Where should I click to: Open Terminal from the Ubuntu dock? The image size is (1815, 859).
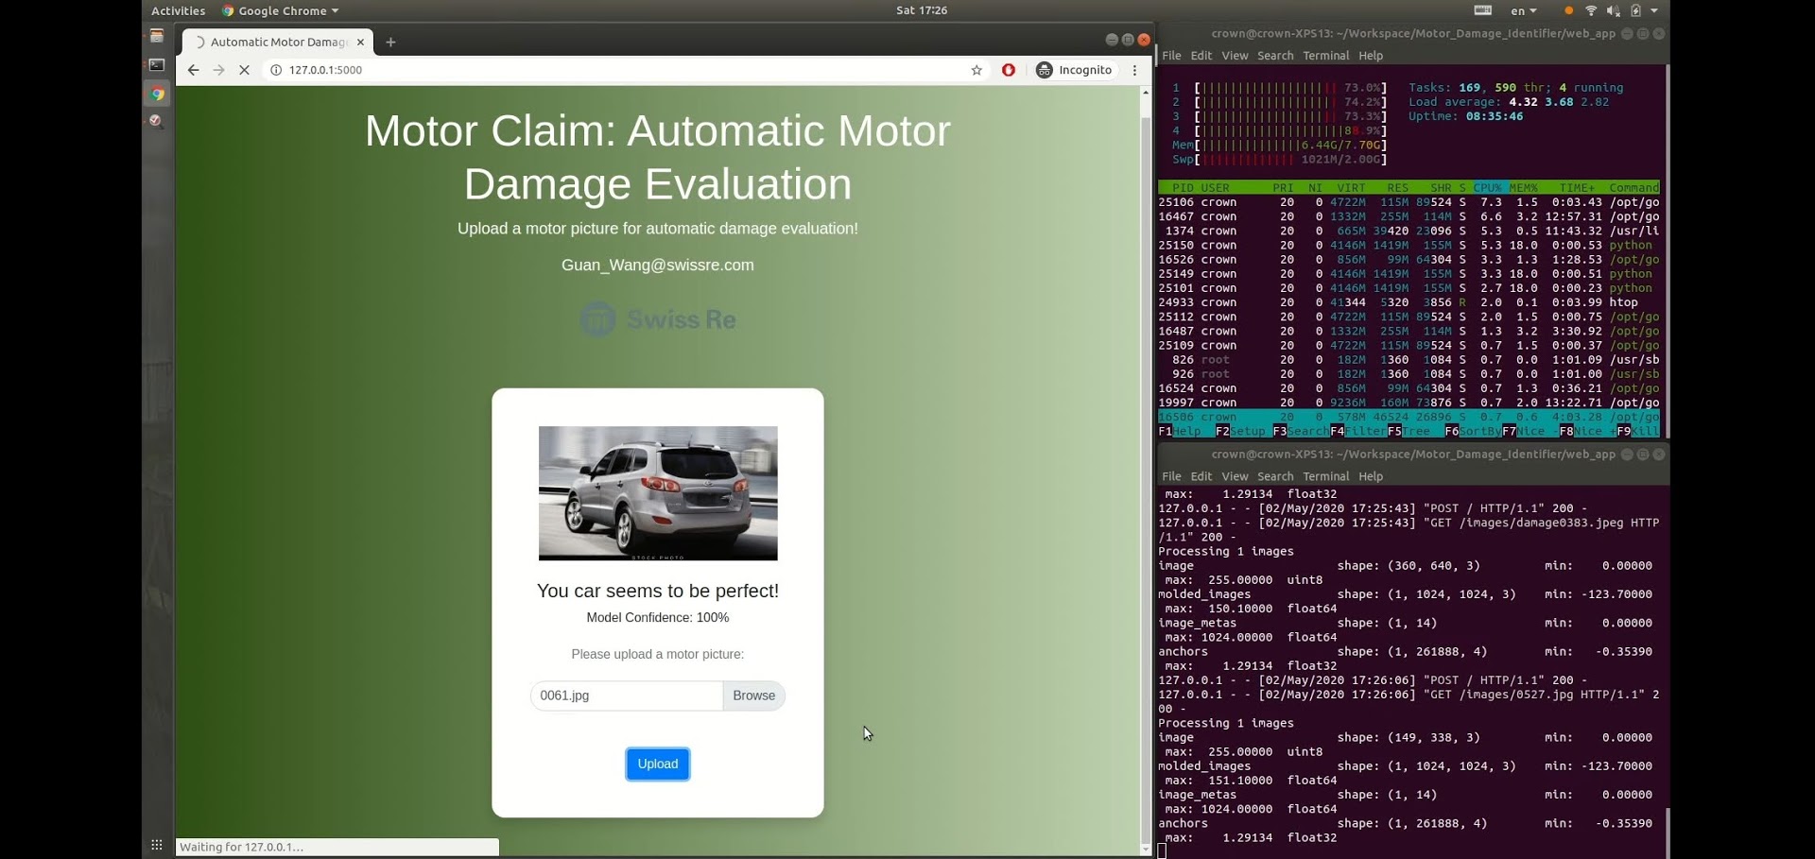pos(157,64)
